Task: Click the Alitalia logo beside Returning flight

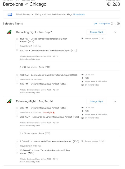Action: [9, 101]
